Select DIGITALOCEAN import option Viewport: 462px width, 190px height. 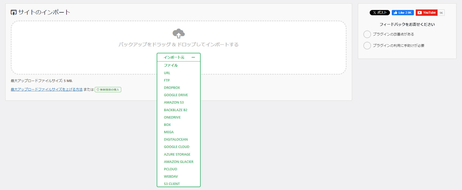pyautogui.click(x=176, y=139)
